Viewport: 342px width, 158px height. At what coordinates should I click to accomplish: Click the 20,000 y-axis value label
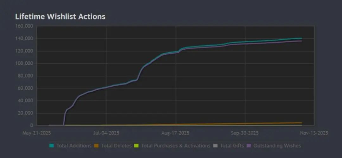[25, 113]
